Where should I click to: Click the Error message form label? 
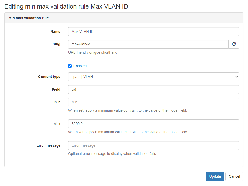click(48, 145)
